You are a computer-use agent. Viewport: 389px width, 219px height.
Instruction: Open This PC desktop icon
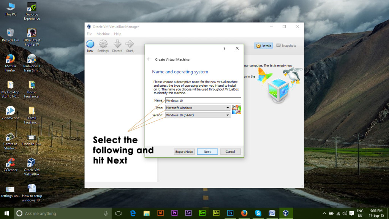[x=10, y=10]
